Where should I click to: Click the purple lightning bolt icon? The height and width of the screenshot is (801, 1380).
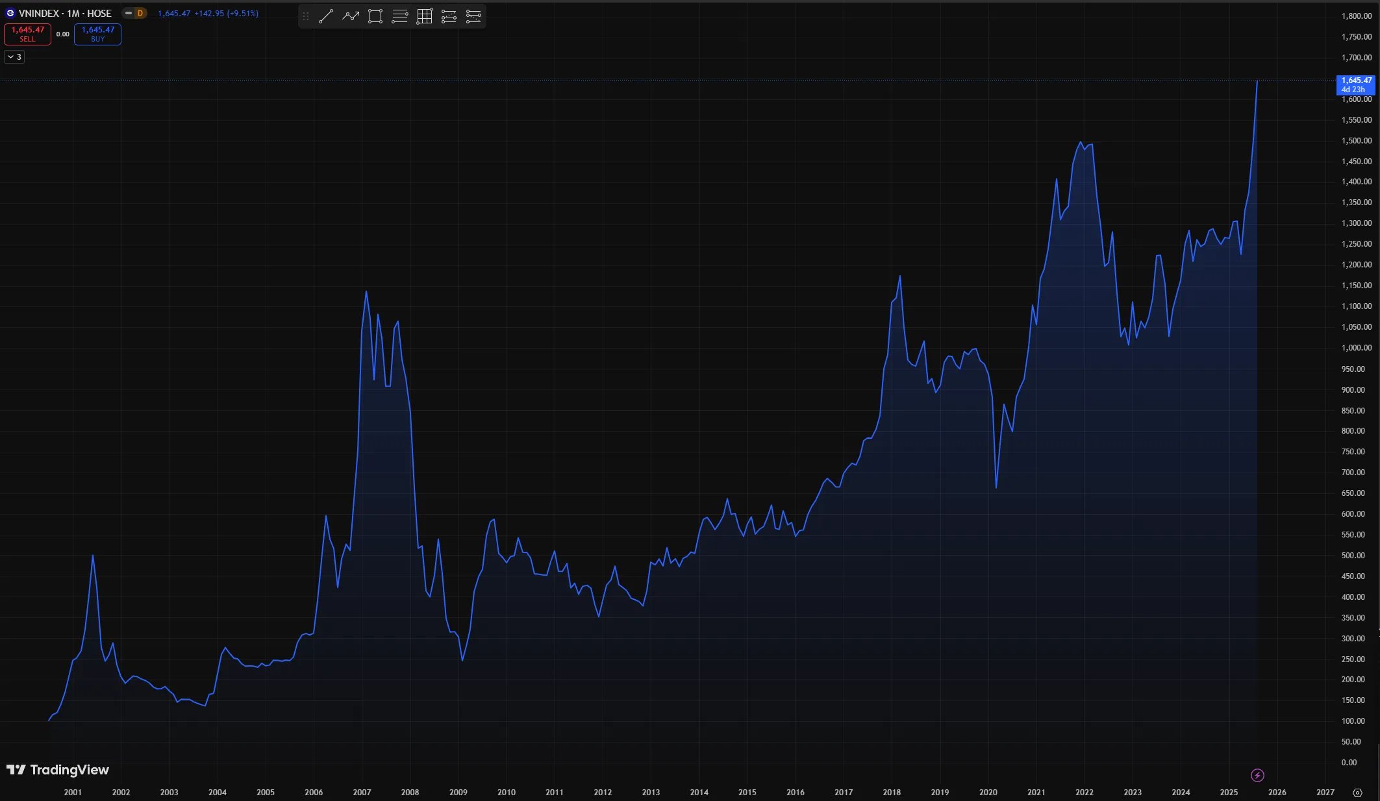[x=1257, y=775]
